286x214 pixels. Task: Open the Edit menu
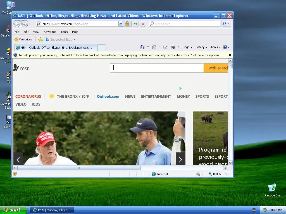[26, 32]
